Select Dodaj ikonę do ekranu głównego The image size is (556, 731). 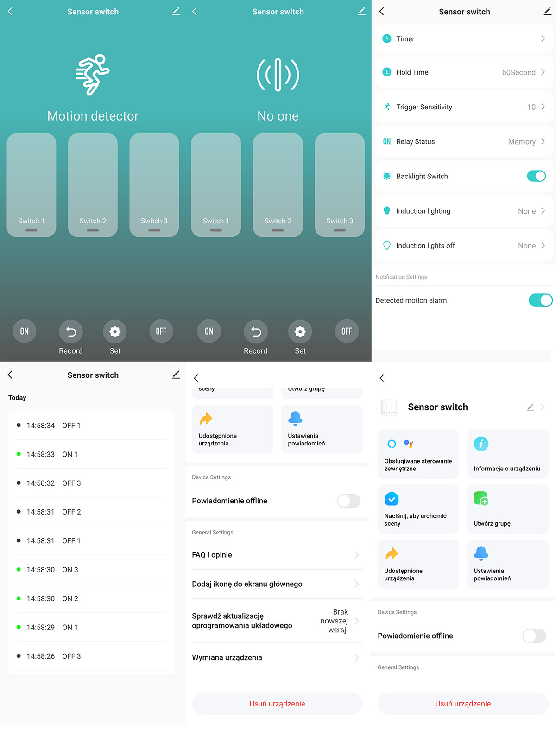pos(277,584)
